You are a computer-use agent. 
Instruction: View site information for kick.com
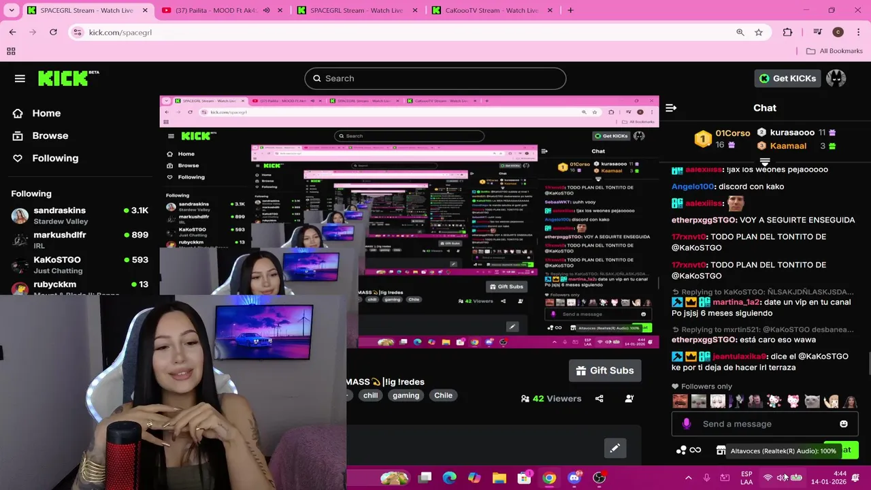(78, 32)
